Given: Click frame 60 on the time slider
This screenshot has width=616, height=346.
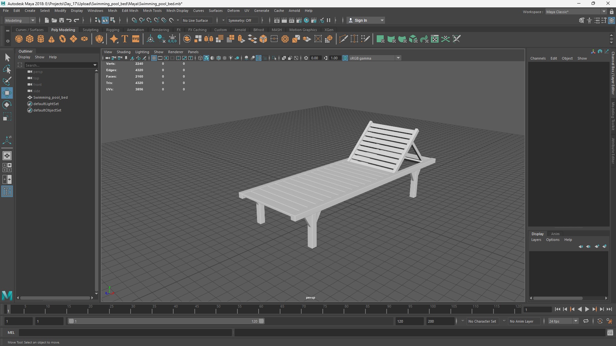Looking at the screenshot, I should coord(261,309).
